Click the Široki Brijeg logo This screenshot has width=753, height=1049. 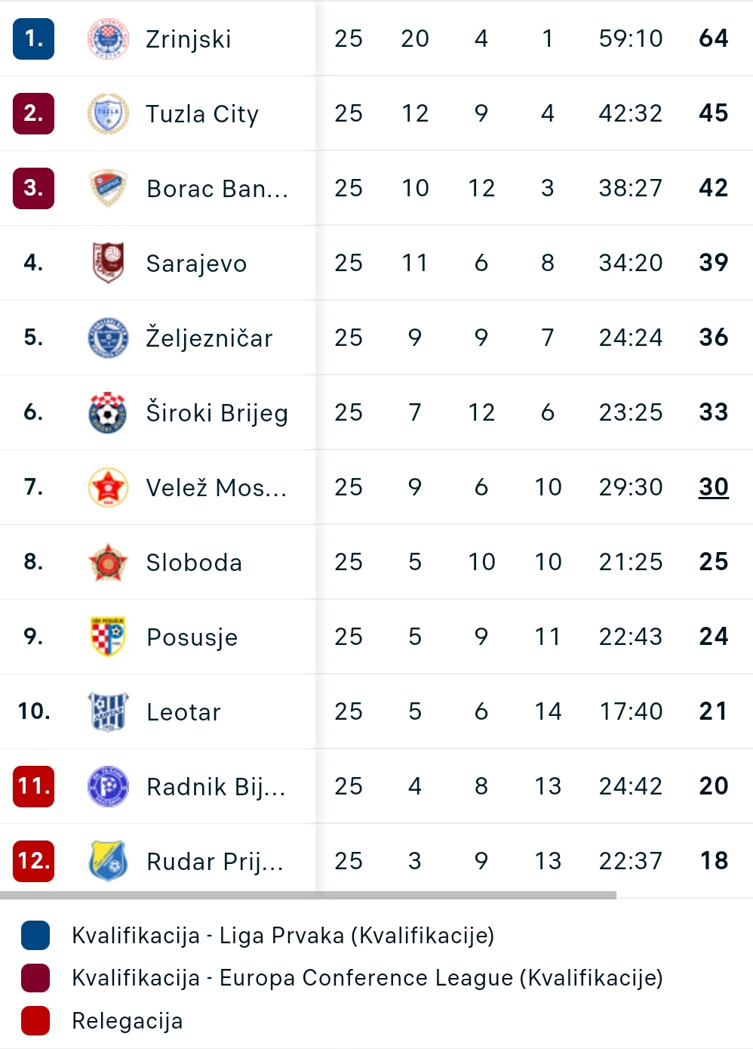[x=108, y=412]
